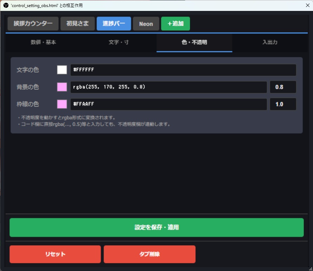Open the 文字の色 color picker
Screen dimensions: 313x271
(x=62, y=70)
